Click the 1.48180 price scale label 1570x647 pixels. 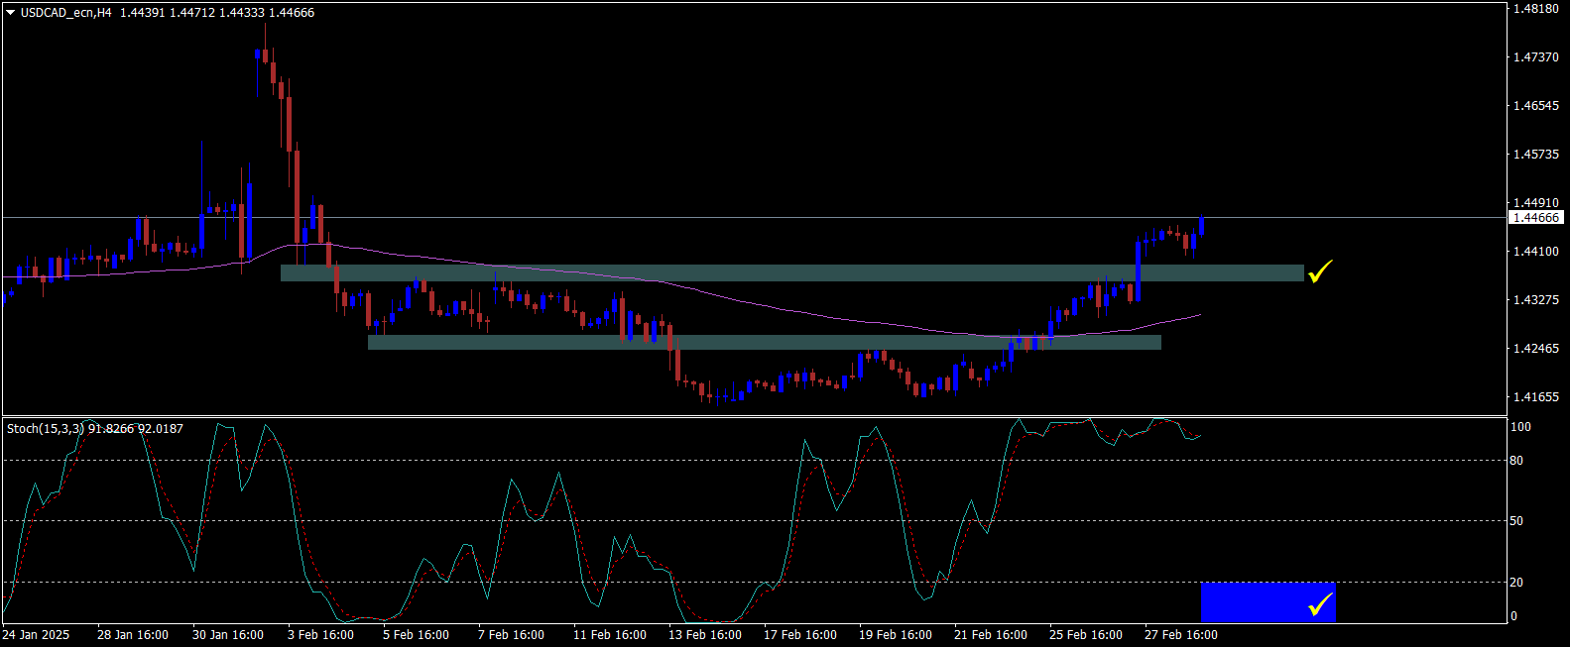click(1535, 9)
